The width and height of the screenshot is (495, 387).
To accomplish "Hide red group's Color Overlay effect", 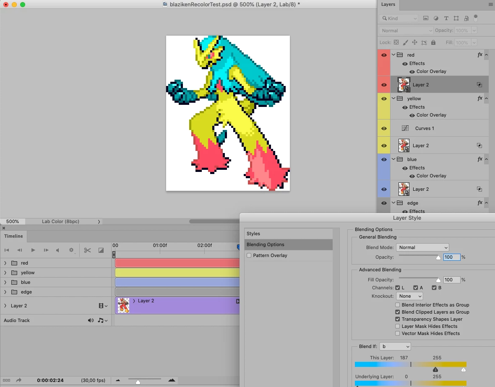I will 412,72.
